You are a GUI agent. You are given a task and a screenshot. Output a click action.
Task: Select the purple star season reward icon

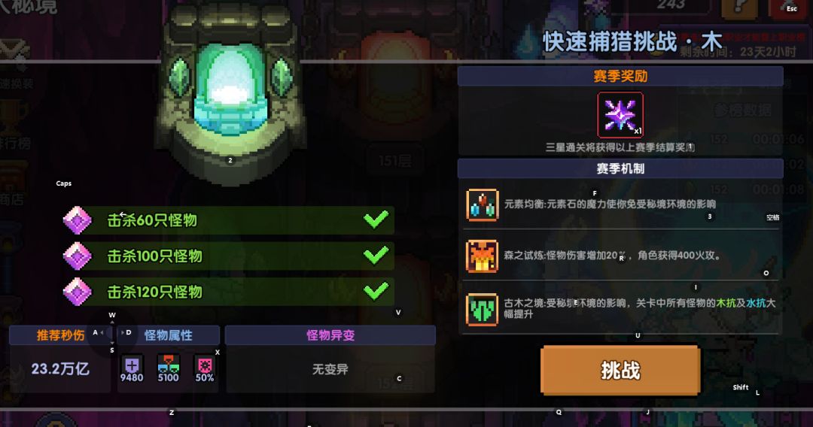coord(620,115)
